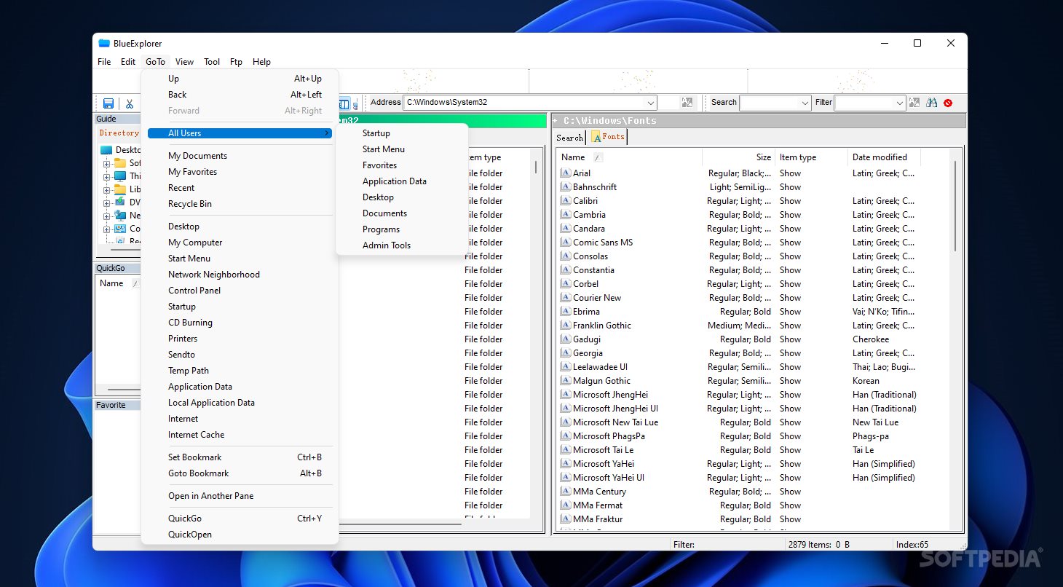
Task: Switch to the Fonts tab
Action: point(607,137)
